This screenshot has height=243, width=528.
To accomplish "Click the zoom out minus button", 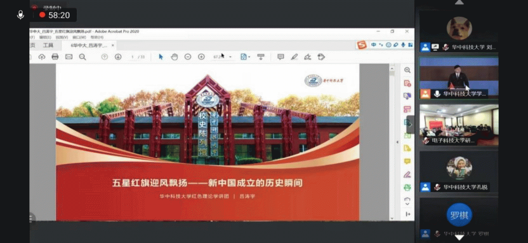I will [x=188, y=57].
